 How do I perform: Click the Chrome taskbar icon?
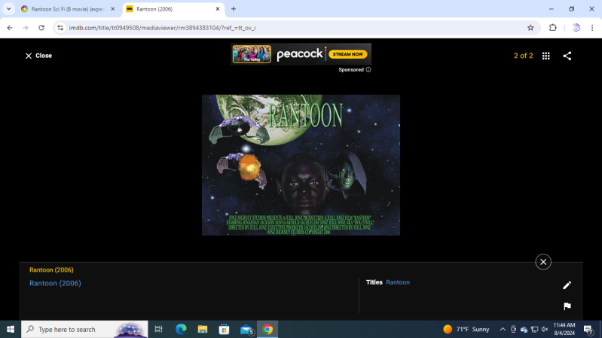[267, 329]
